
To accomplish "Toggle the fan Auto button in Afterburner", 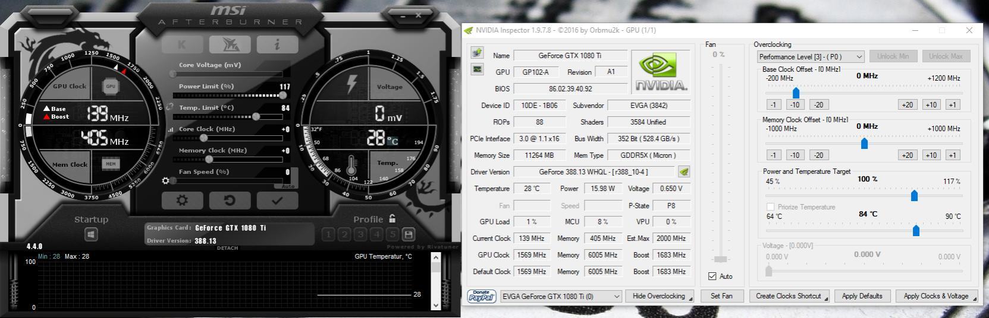I will [x=288, y=186].
